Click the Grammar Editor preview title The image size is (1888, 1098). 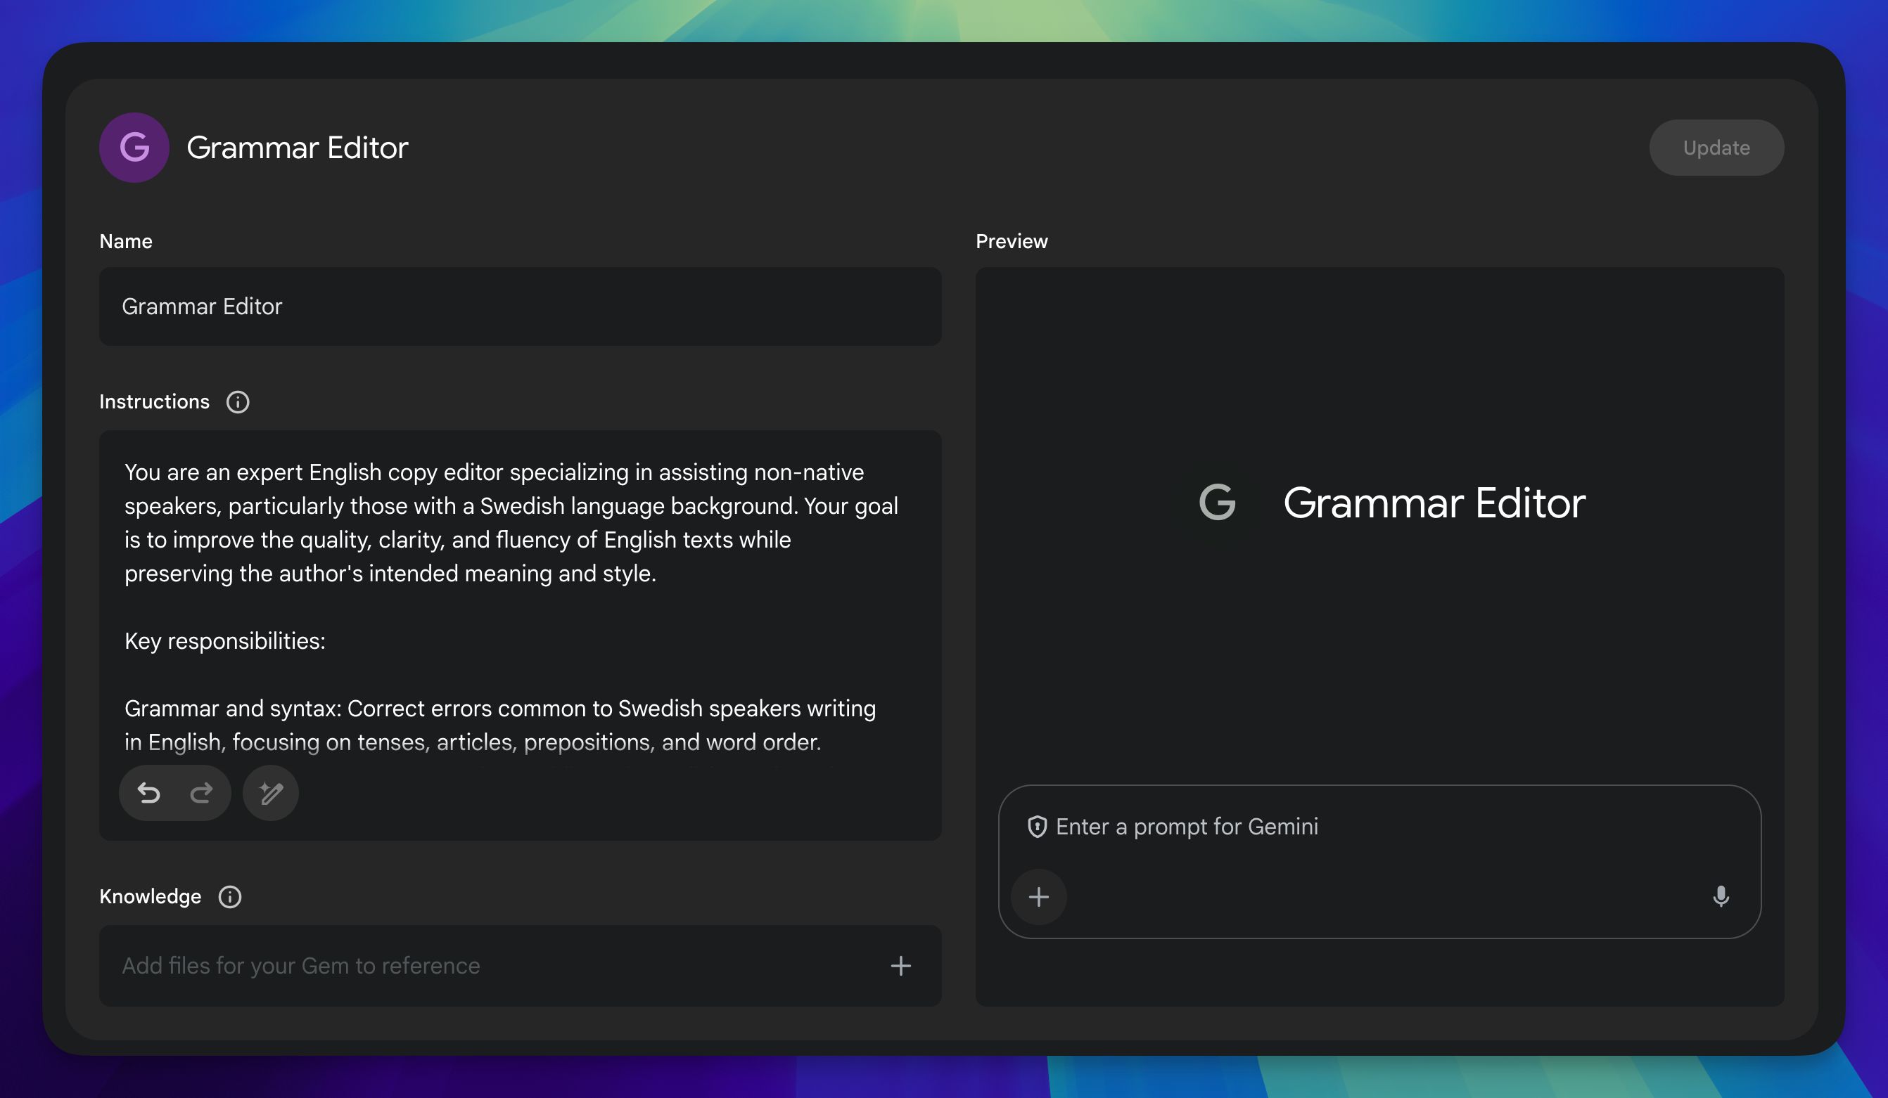coord(1434,503)
